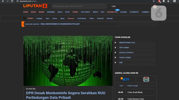Open the Startup subcategory

coord(110,19)
